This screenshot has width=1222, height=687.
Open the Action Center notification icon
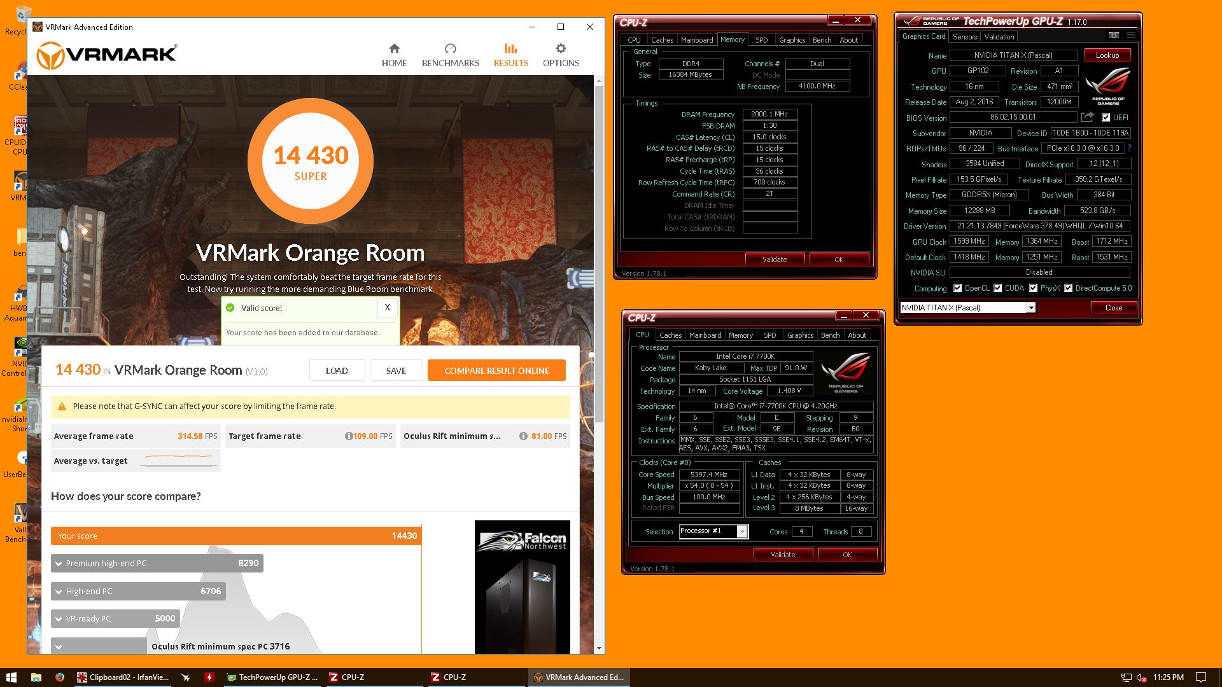pyautogui.click(x=1200, y=677)
